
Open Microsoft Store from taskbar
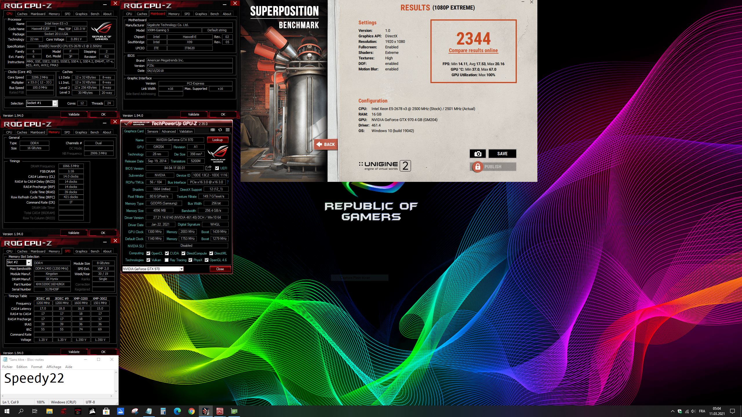point(106,411)
